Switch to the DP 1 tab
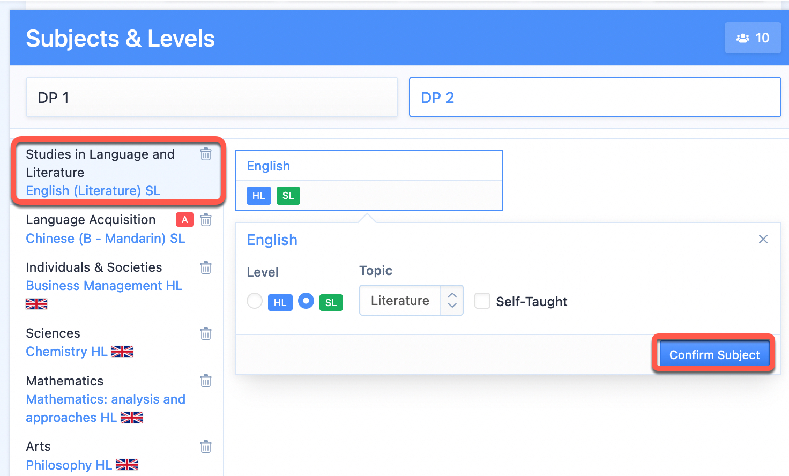Screen dimensions: 789x476 tap(212, 97)
